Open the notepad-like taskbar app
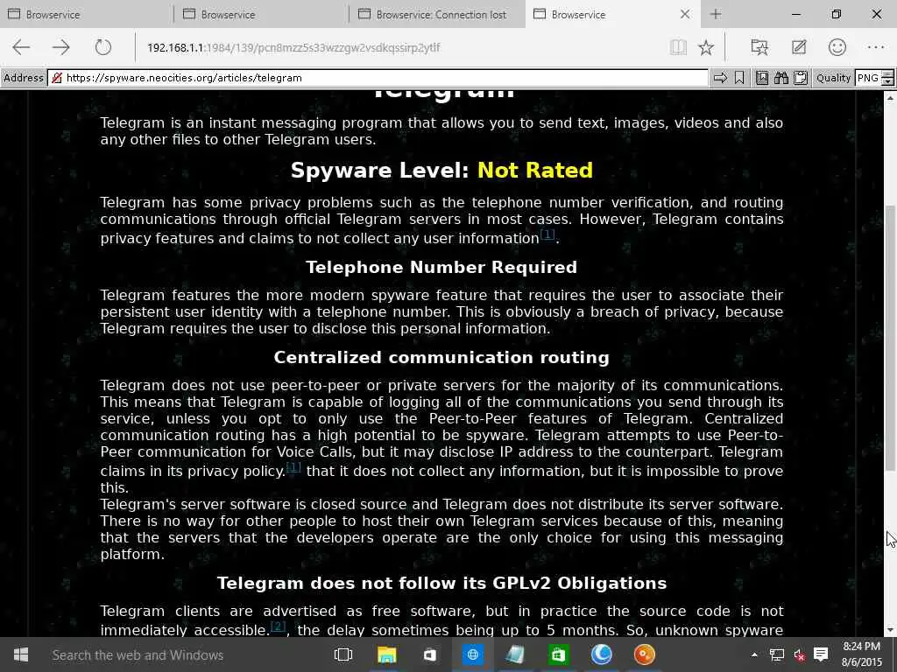Screen dimensions: 897x672 coord(515,654)
